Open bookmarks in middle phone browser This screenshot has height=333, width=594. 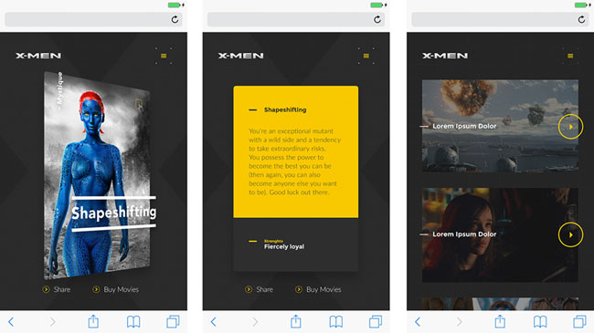click(336, 322)
